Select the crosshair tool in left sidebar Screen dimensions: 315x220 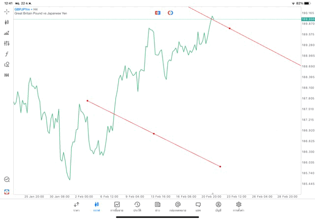(x=7, y=11)
